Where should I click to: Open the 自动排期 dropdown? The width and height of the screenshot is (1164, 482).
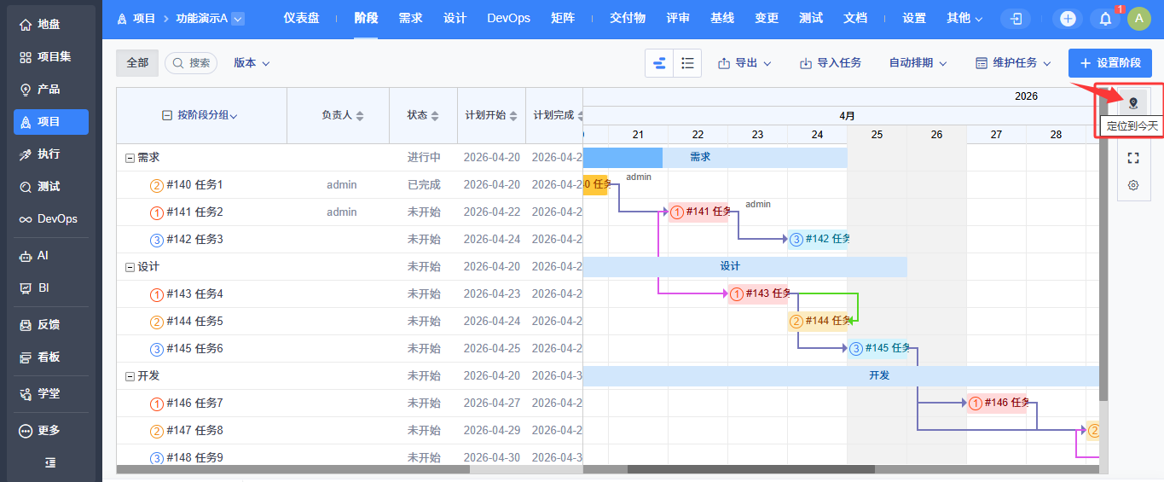click(918, 63)
